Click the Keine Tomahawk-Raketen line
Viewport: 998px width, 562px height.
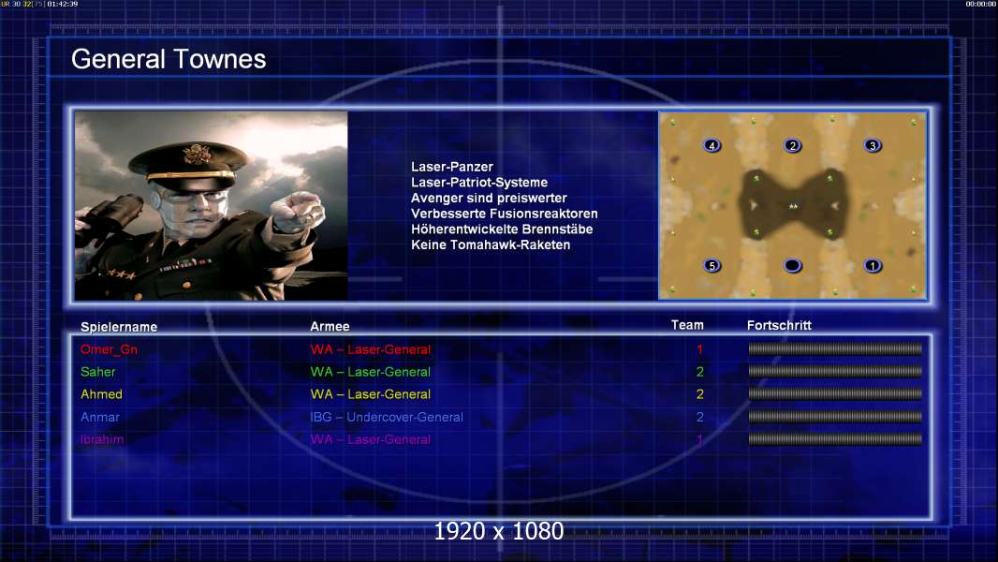click(x=491, y=245)
